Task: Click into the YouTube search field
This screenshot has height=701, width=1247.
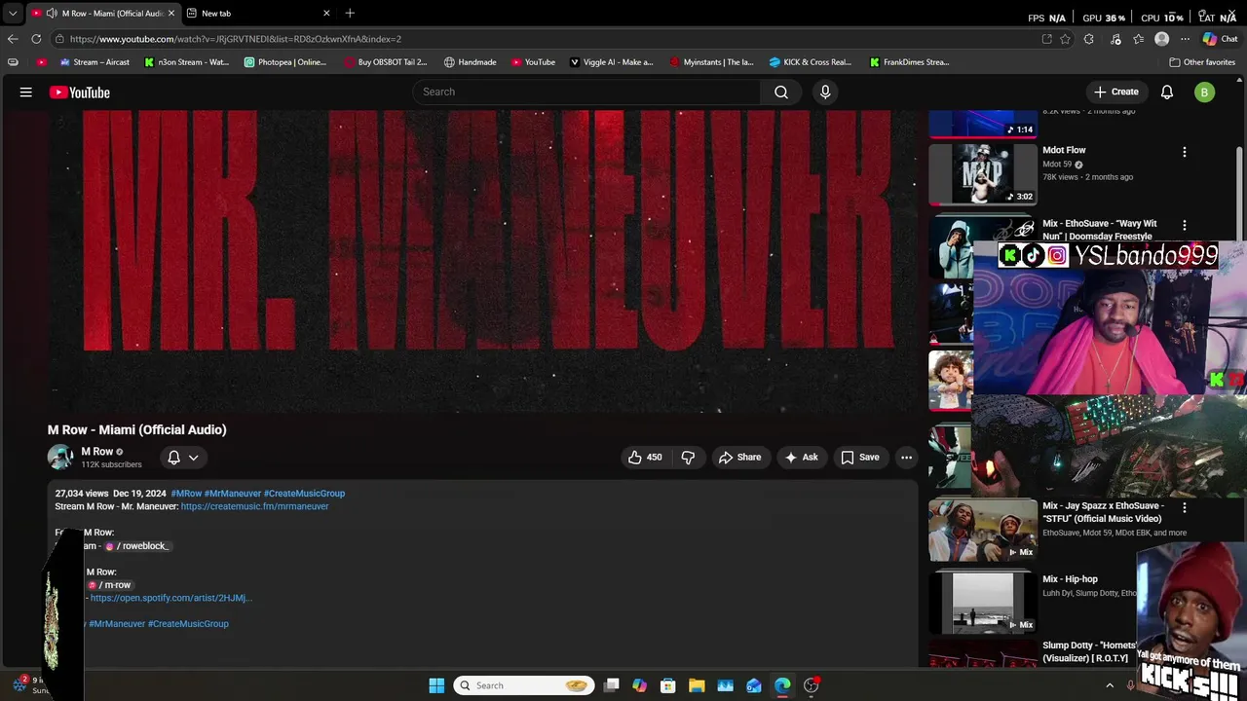Action: tap(586, 92)
